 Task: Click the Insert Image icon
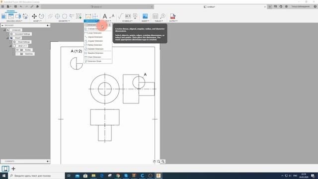[x=145, y=16]
